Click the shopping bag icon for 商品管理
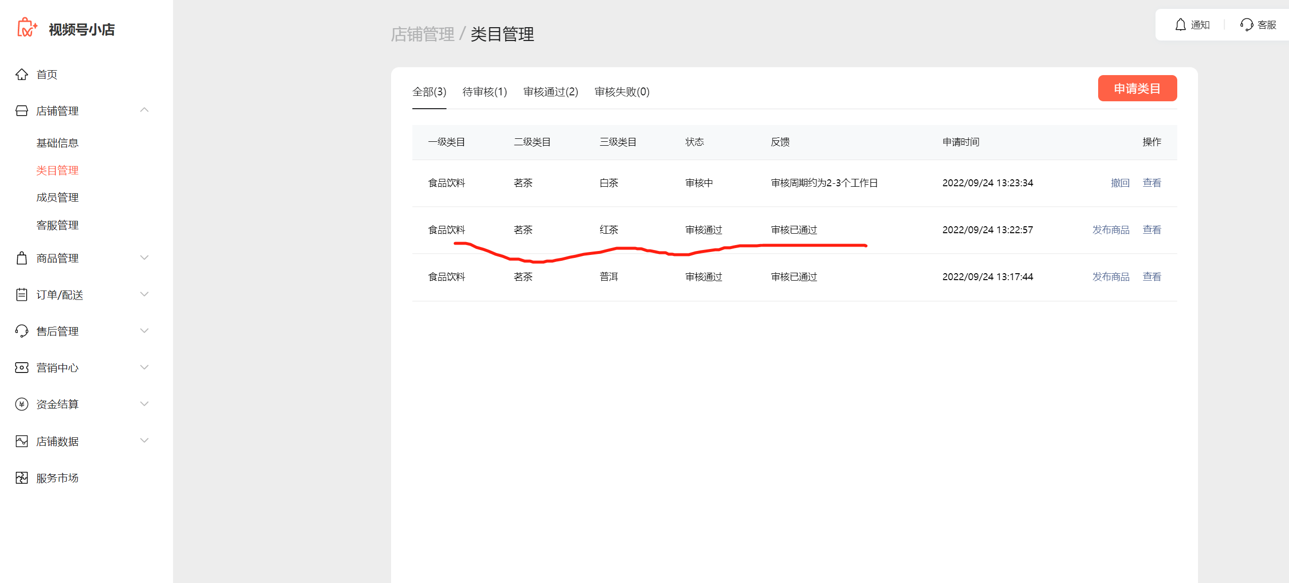Viewport: 1289px width, 583px height. (x=22, y=258)
